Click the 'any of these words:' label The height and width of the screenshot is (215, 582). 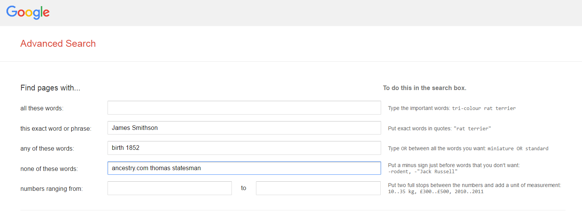[x=47, y=149]
